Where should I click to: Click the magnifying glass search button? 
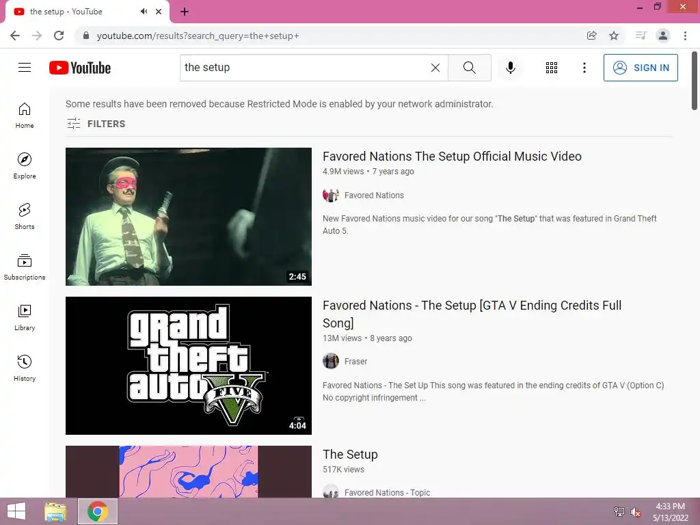pos(469,68)
